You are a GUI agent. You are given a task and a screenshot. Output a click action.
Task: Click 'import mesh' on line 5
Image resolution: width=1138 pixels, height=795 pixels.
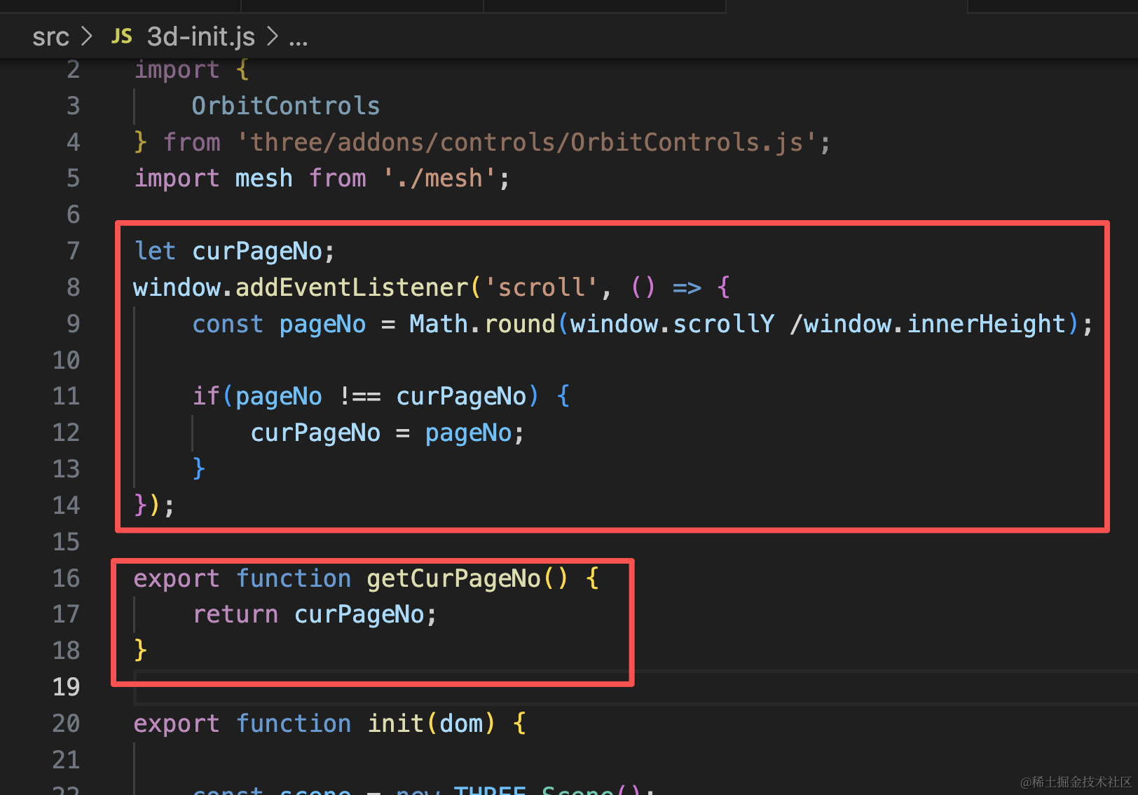(x=213, y=178)
